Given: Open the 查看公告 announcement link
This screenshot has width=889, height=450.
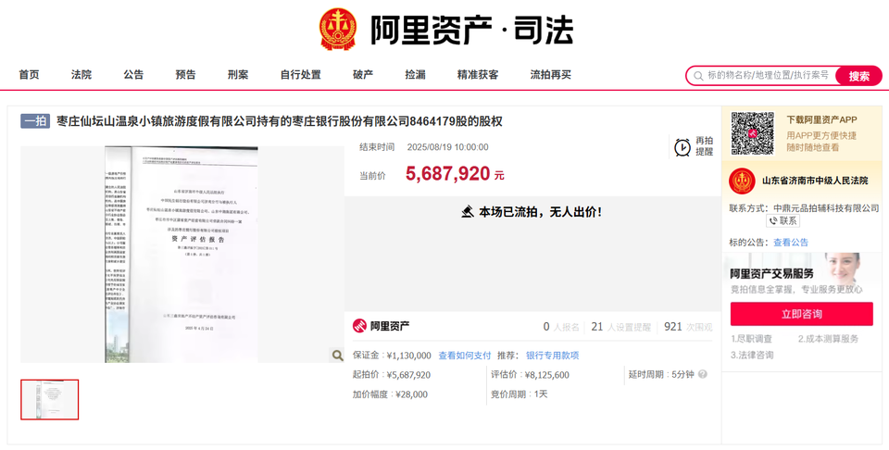Looking at the screenshot, I should (x=791, y=243).
